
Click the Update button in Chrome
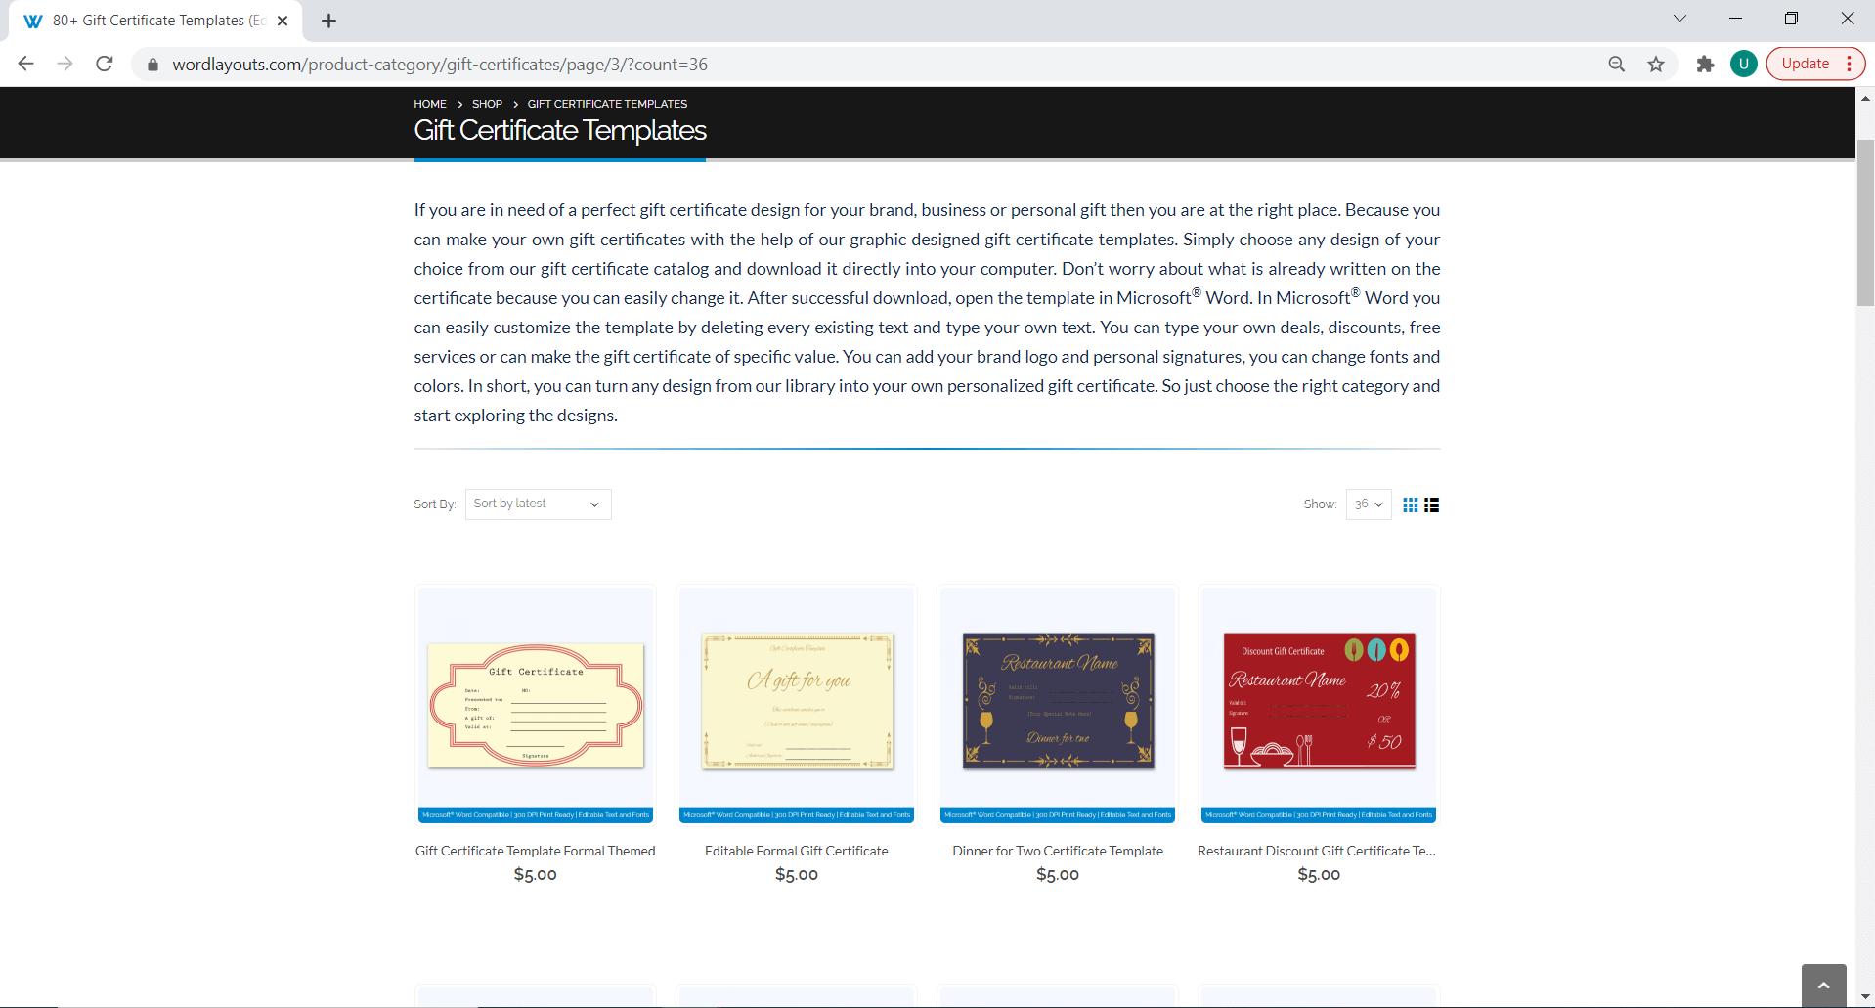[1805, 64]
